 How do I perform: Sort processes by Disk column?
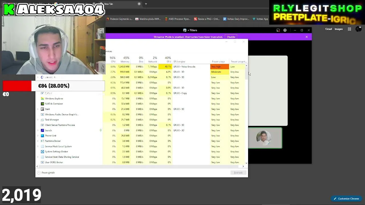coord(137,60)
